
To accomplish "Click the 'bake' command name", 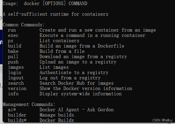I will [x=13, y=51].
